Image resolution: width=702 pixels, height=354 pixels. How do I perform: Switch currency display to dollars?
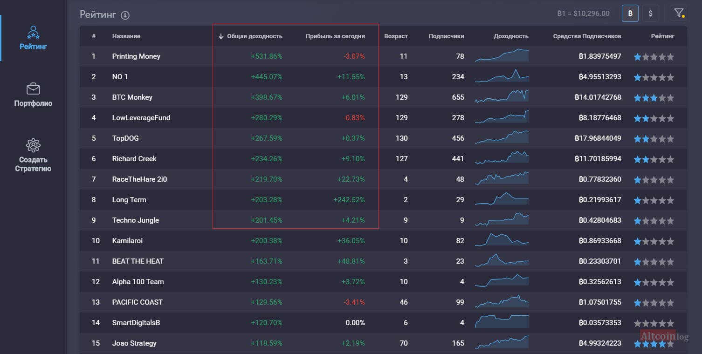(x=651, y=13)
